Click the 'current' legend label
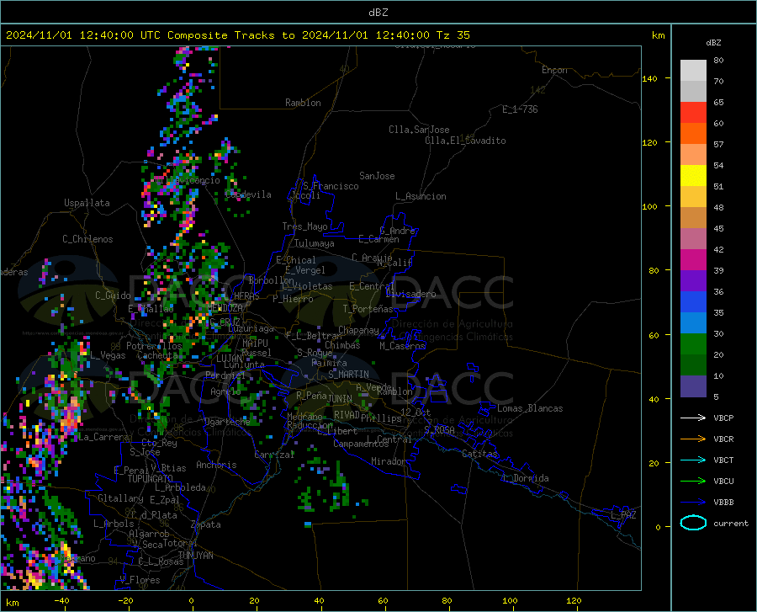This screenshot has width=757, height=612. coord(731,523)
